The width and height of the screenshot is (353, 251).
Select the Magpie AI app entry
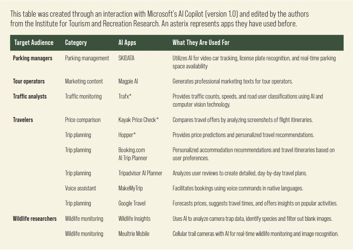click(128, 81)
